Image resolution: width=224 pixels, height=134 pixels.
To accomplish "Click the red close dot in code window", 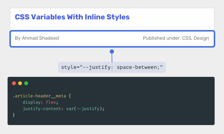I will (x=14, y=83).
